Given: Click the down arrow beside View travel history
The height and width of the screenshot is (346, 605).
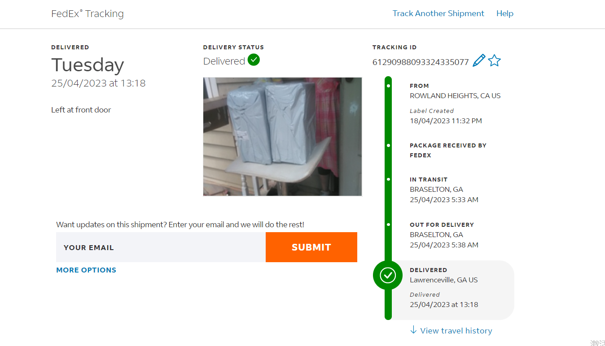Looking at the screenshot, I should 413,330.
